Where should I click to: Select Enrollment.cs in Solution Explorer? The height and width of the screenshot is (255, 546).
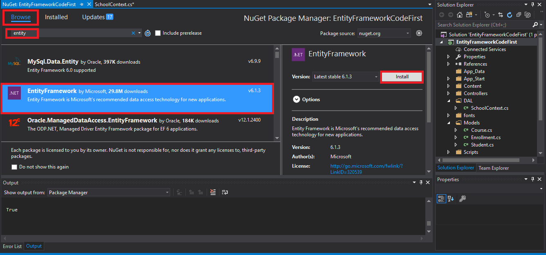(486, 137)
